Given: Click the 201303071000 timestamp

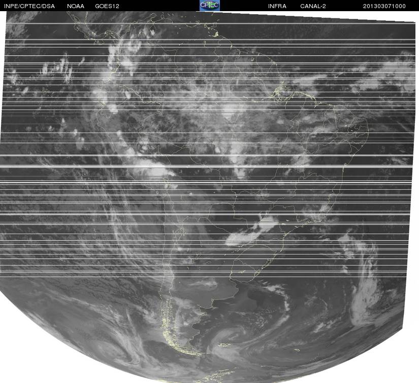Looking at the screenshot, I should click(384, 6).
